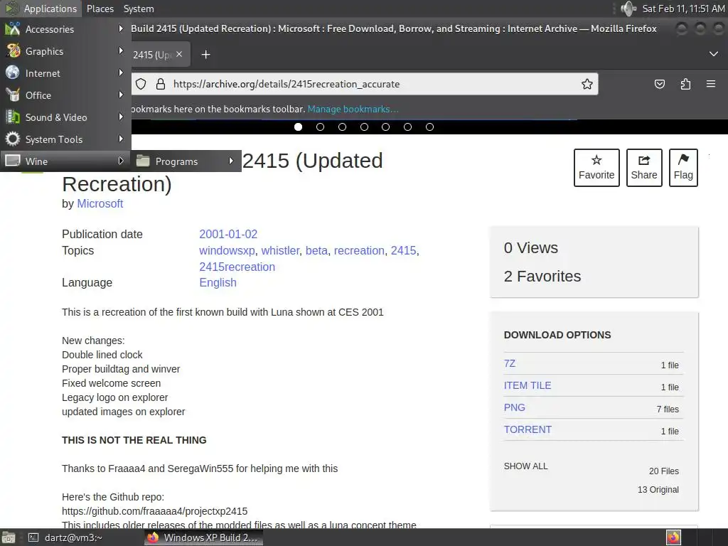Click the Save to Pocket icon

[659, 84]
